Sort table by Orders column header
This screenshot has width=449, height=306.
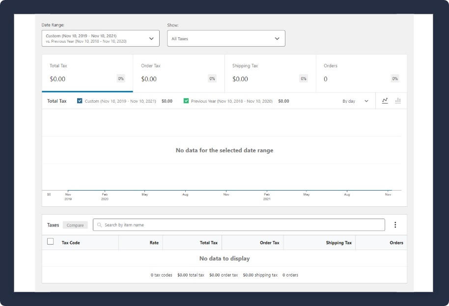pyautogui.click(x=396, y=243)
